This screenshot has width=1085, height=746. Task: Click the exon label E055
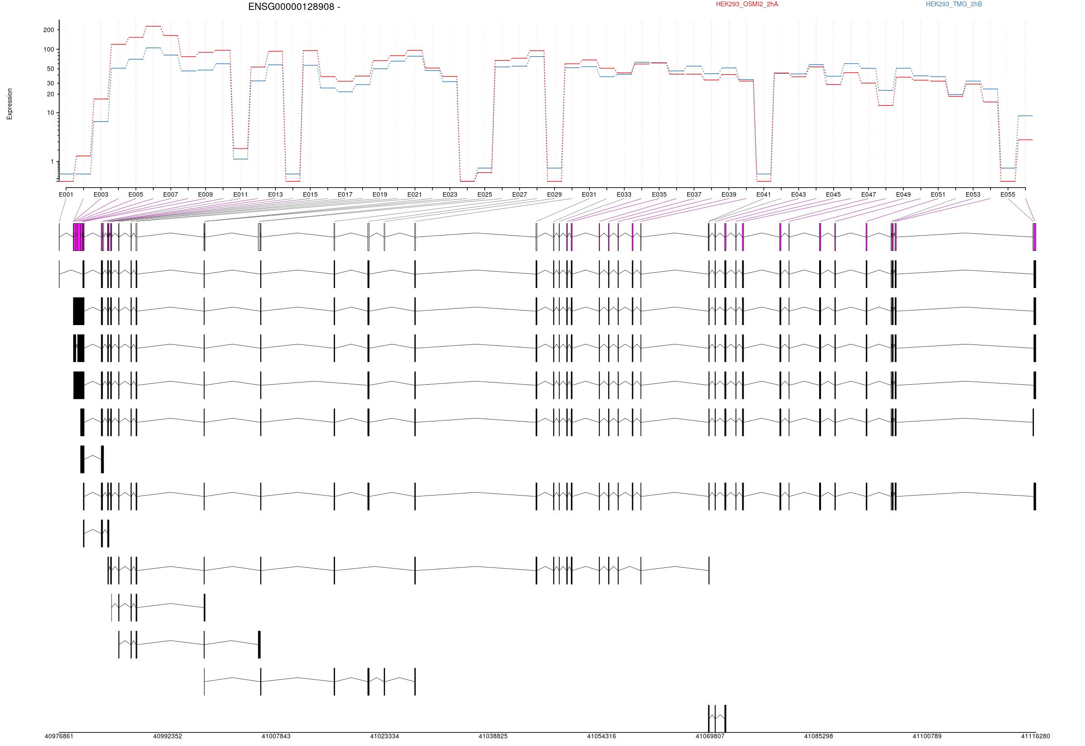coord(1007,194)
